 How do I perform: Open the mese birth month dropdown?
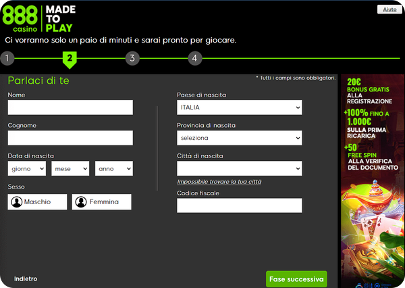point(70,168)
